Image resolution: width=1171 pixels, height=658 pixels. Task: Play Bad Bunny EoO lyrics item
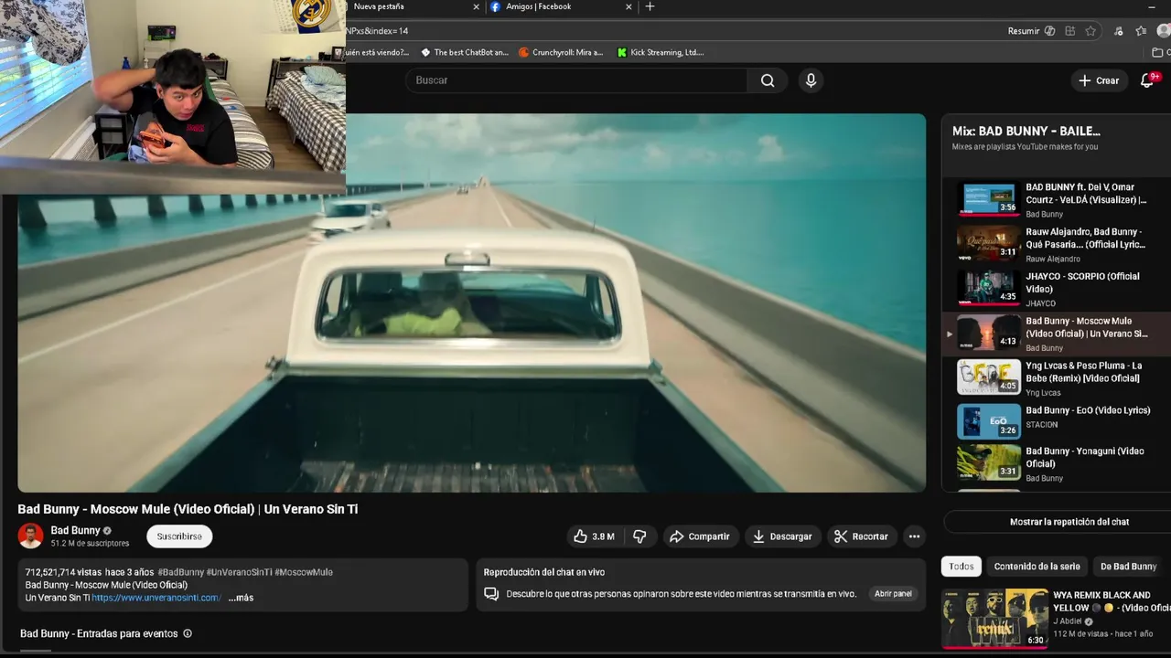tap(1057, 422)
